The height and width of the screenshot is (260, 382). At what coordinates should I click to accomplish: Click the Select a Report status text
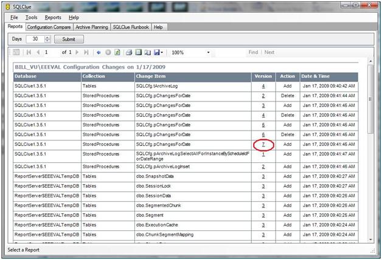23,250
